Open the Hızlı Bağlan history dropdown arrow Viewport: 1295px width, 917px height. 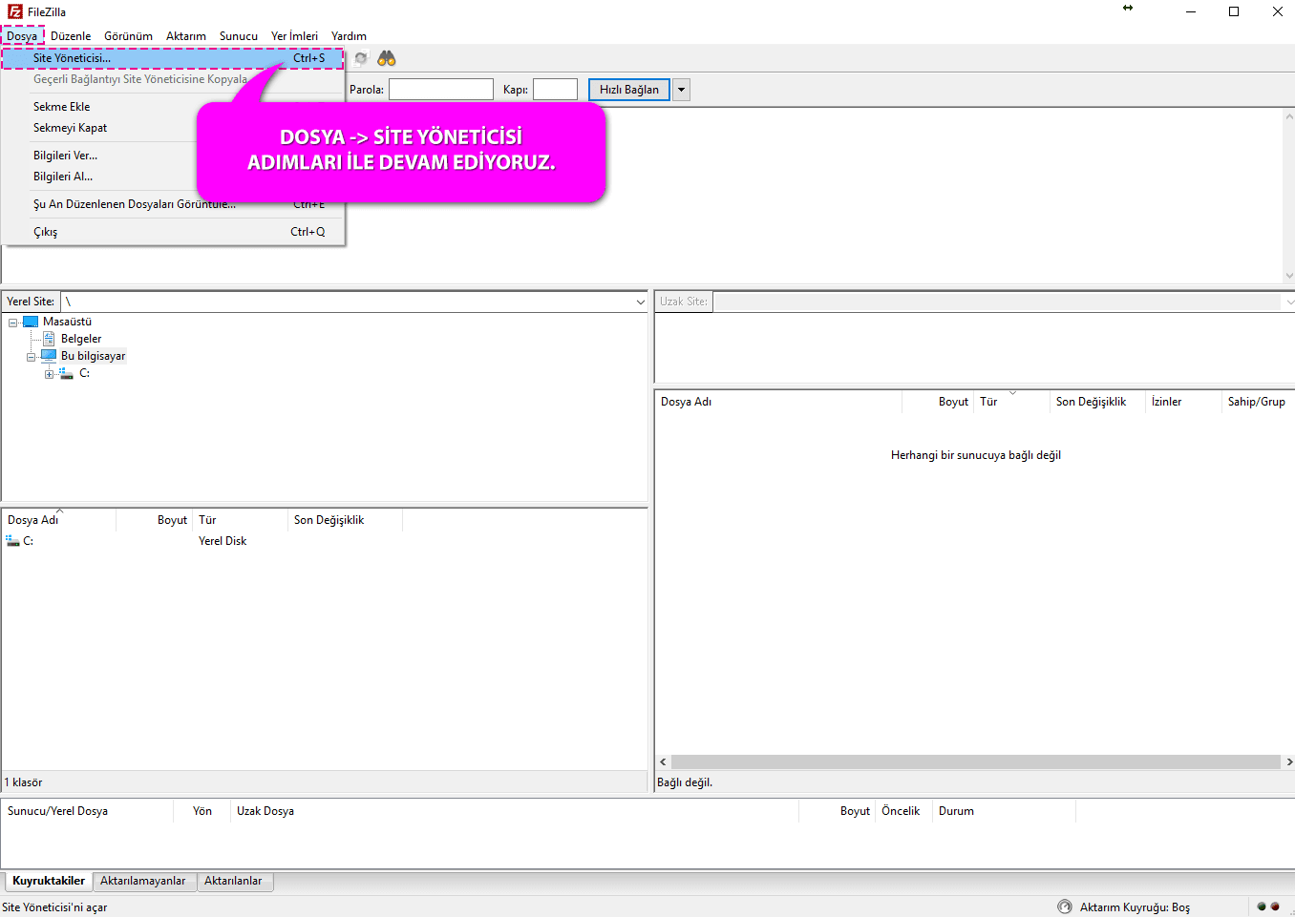click(x=681, y=90)
